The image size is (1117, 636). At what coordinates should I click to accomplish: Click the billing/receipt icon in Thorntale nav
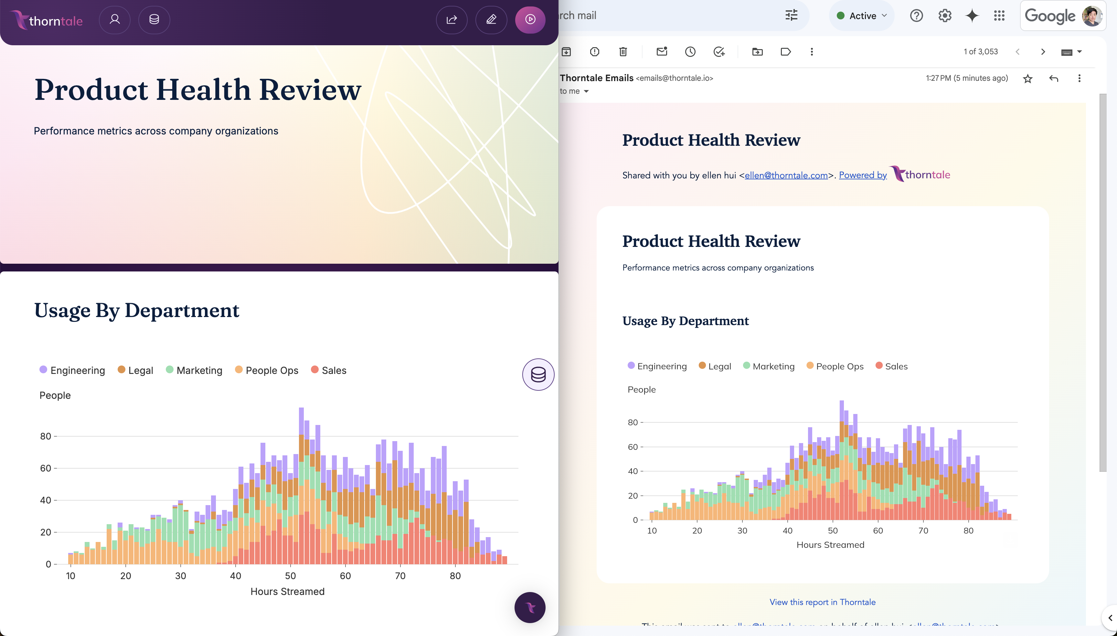(154, 19)
